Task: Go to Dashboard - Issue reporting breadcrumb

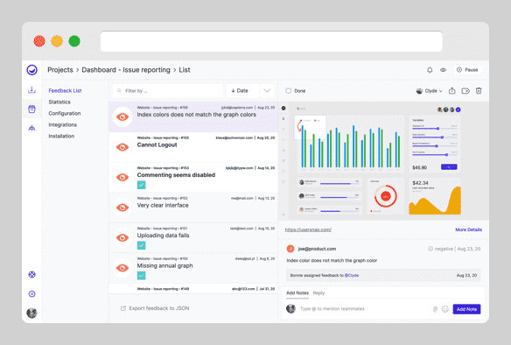Action: pos(126,70)
